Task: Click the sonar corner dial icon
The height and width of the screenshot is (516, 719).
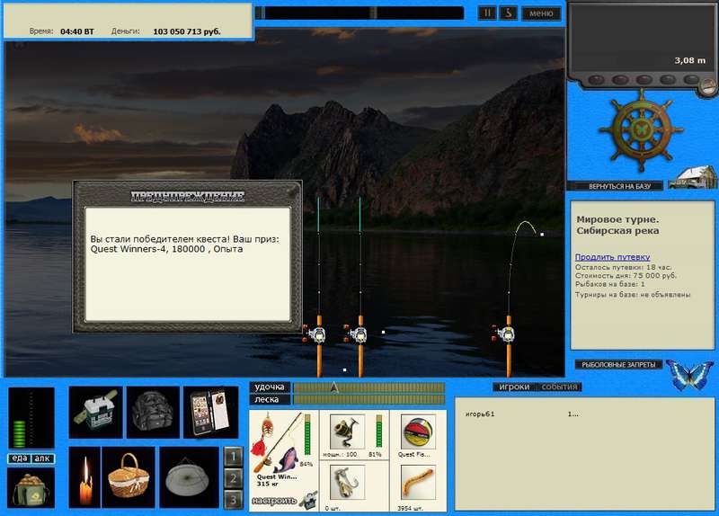Action: 707,85
